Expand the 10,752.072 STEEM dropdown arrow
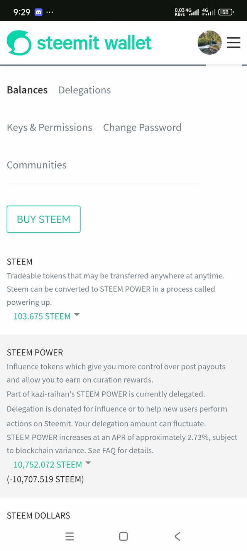The height and width of the screenshot is (551, 247). pos(88,463)
